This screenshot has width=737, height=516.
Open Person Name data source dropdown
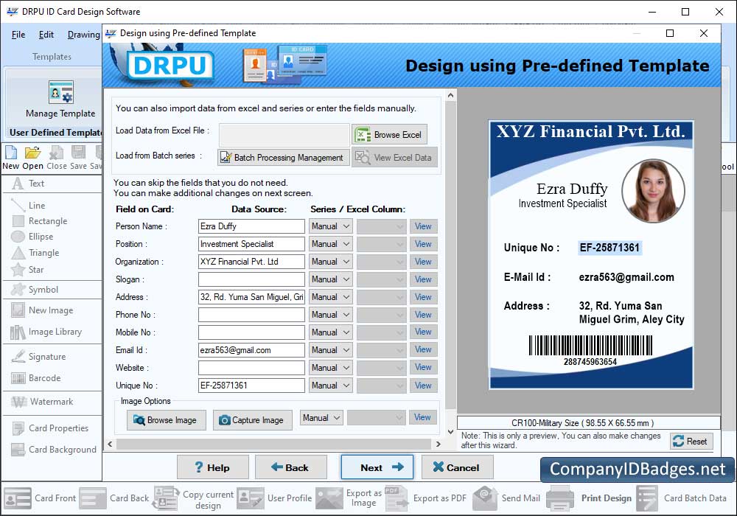[330, 226]
